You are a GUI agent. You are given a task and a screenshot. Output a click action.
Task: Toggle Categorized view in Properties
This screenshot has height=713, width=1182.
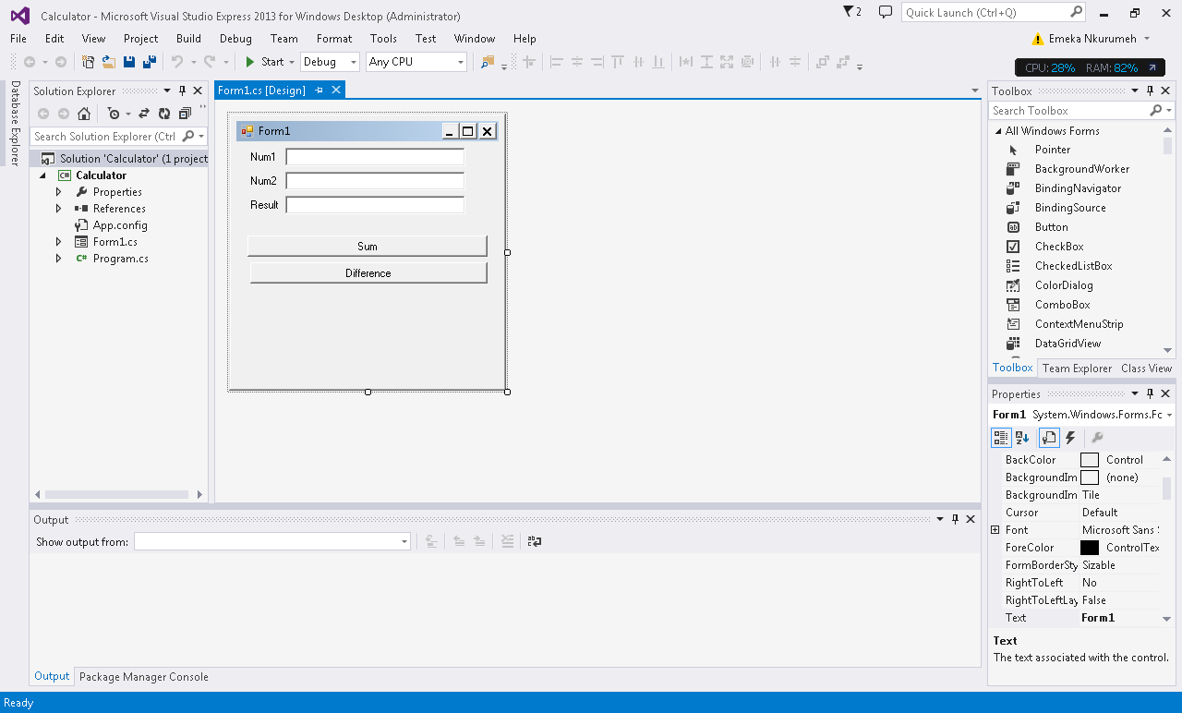click(1001, 438)
